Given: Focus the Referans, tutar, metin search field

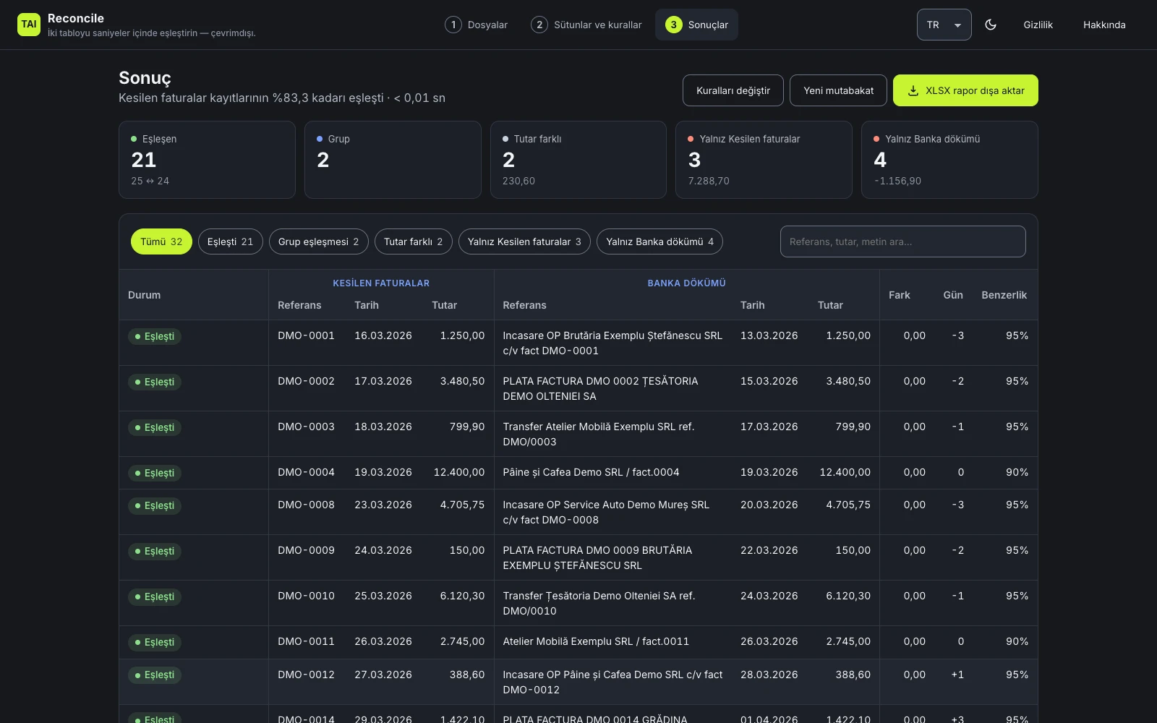Looking at the screenshot, I should (902, 241).
